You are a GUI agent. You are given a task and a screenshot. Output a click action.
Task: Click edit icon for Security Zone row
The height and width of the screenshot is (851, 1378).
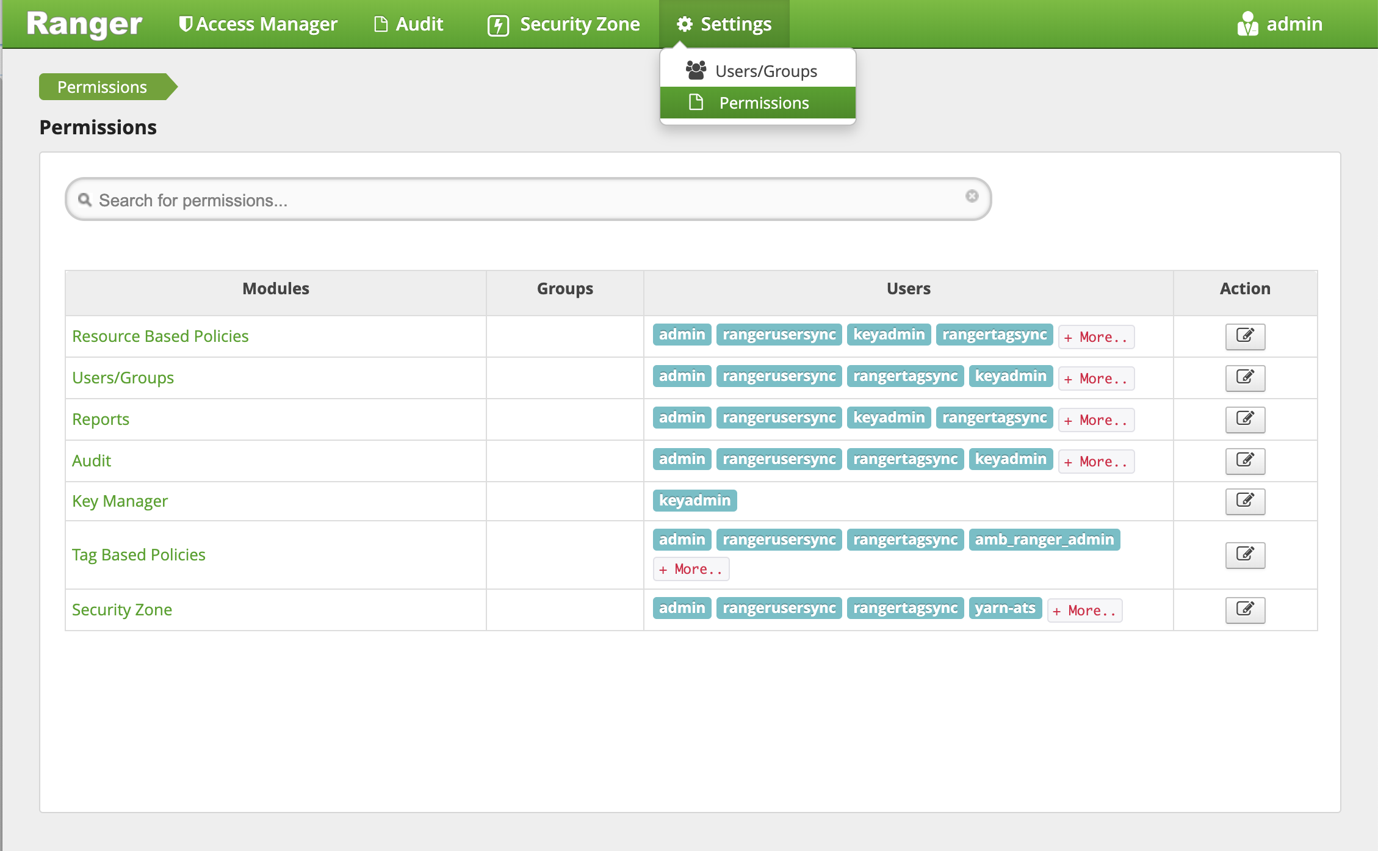coord(1245,610)
